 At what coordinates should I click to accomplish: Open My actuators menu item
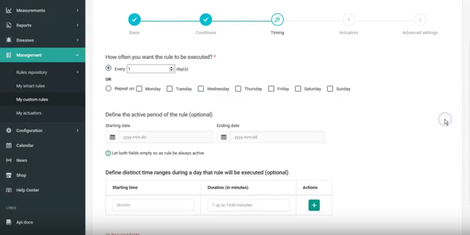coord(28,113)
